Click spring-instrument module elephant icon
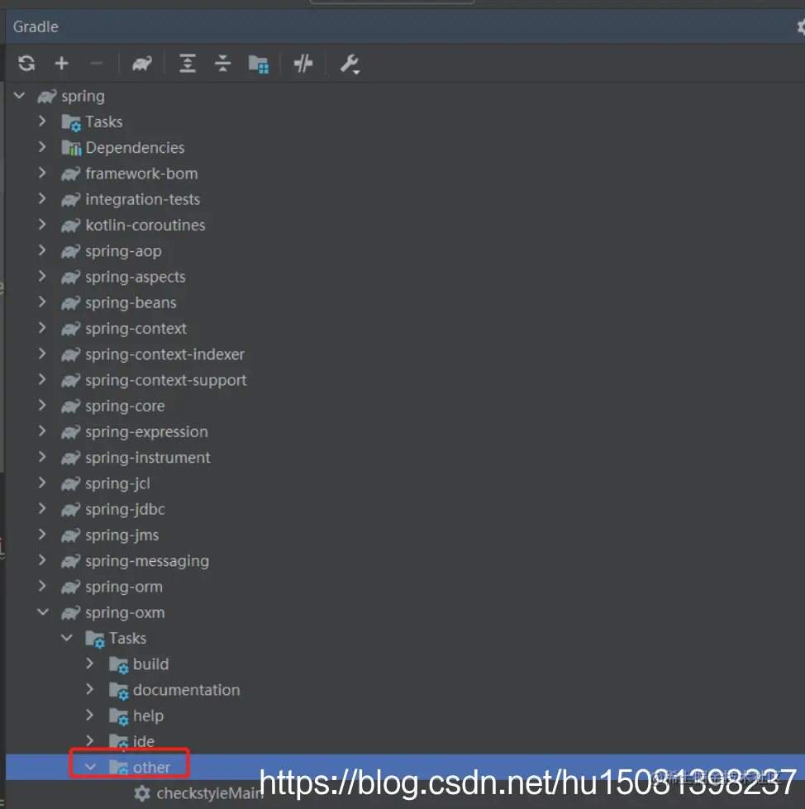 pyautogui.click(x=71, y=458)
